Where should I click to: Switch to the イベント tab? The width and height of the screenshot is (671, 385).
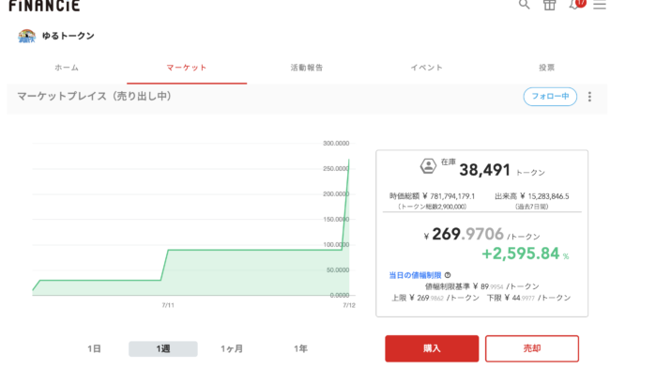point(427,68)
